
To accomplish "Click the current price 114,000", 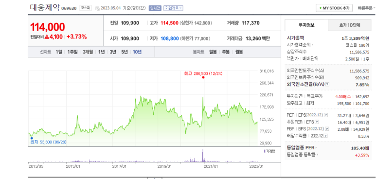I will tap(48, 27).
